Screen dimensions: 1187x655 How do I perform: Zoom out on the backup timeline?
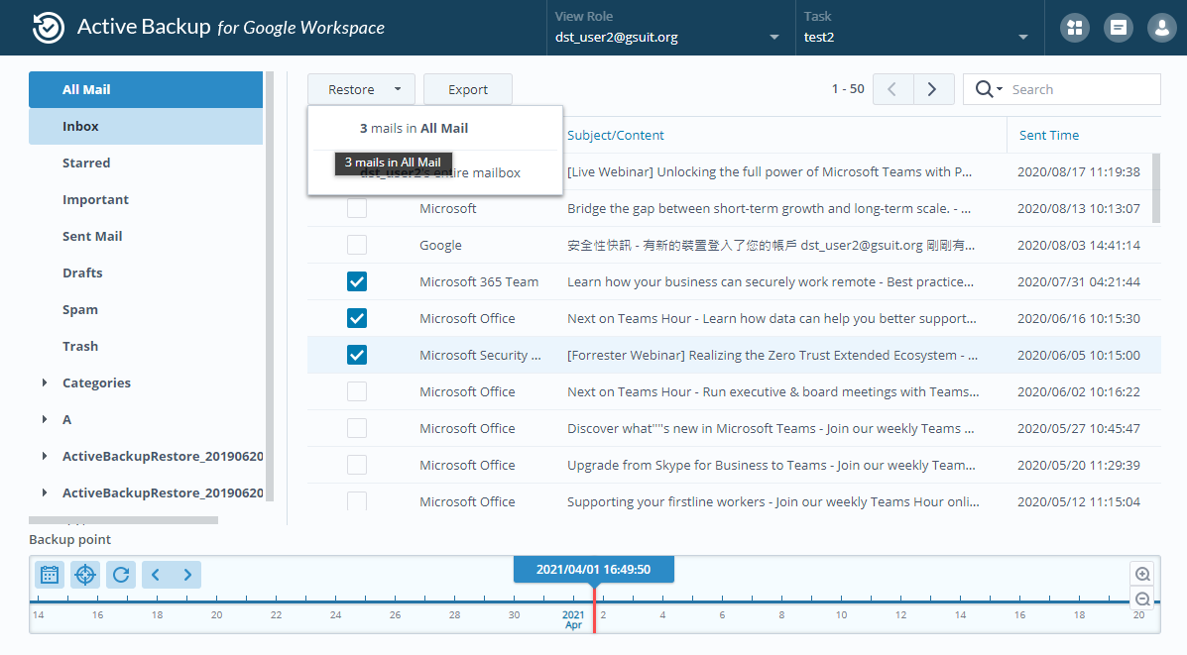pos(1141,599)
